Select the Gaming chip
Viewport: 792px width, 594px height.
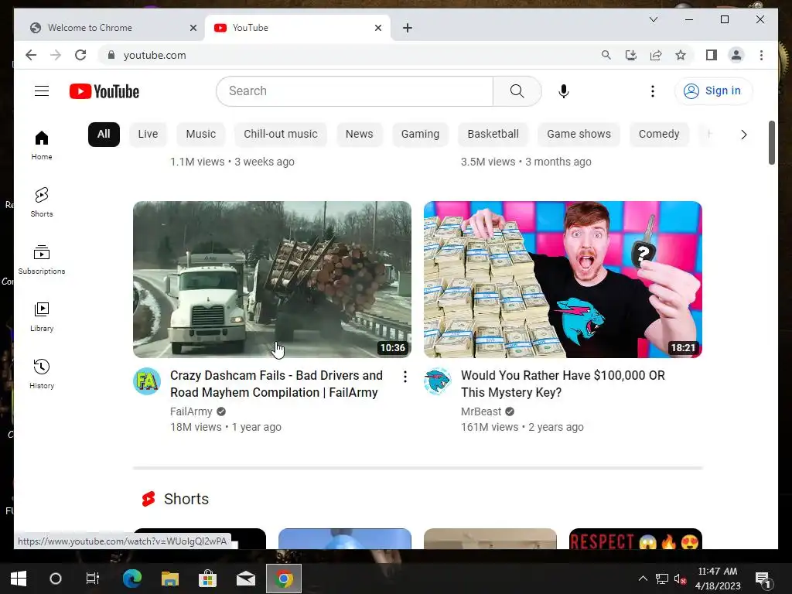420,135
